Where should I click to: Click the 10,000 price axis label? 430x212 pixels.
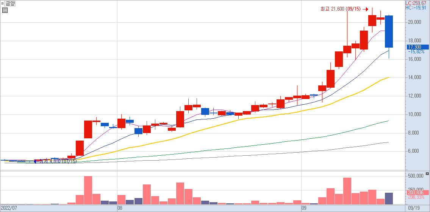coord(414,115)
